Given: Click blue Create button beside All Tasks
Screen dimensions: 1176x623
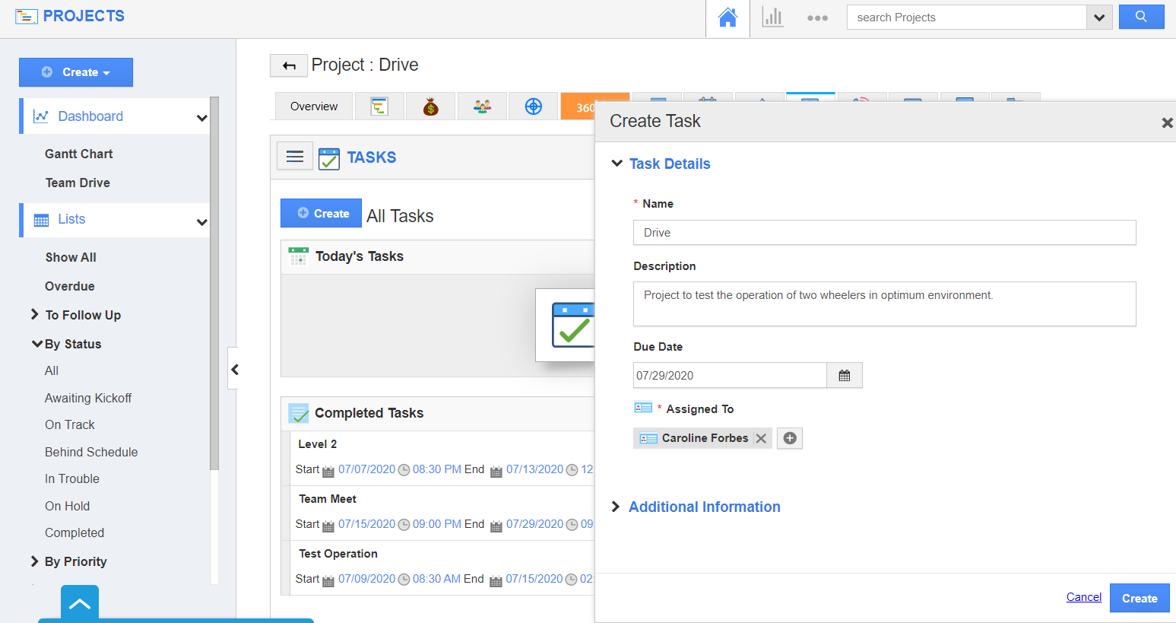Looking at the screenshot, I should coord(321,213).
